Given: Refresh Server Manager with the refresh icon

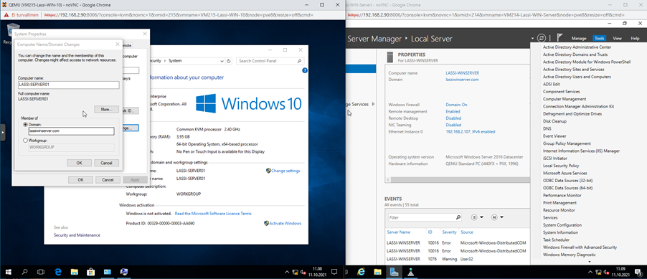Looking at the screenshot, I should tap(542, 38).
